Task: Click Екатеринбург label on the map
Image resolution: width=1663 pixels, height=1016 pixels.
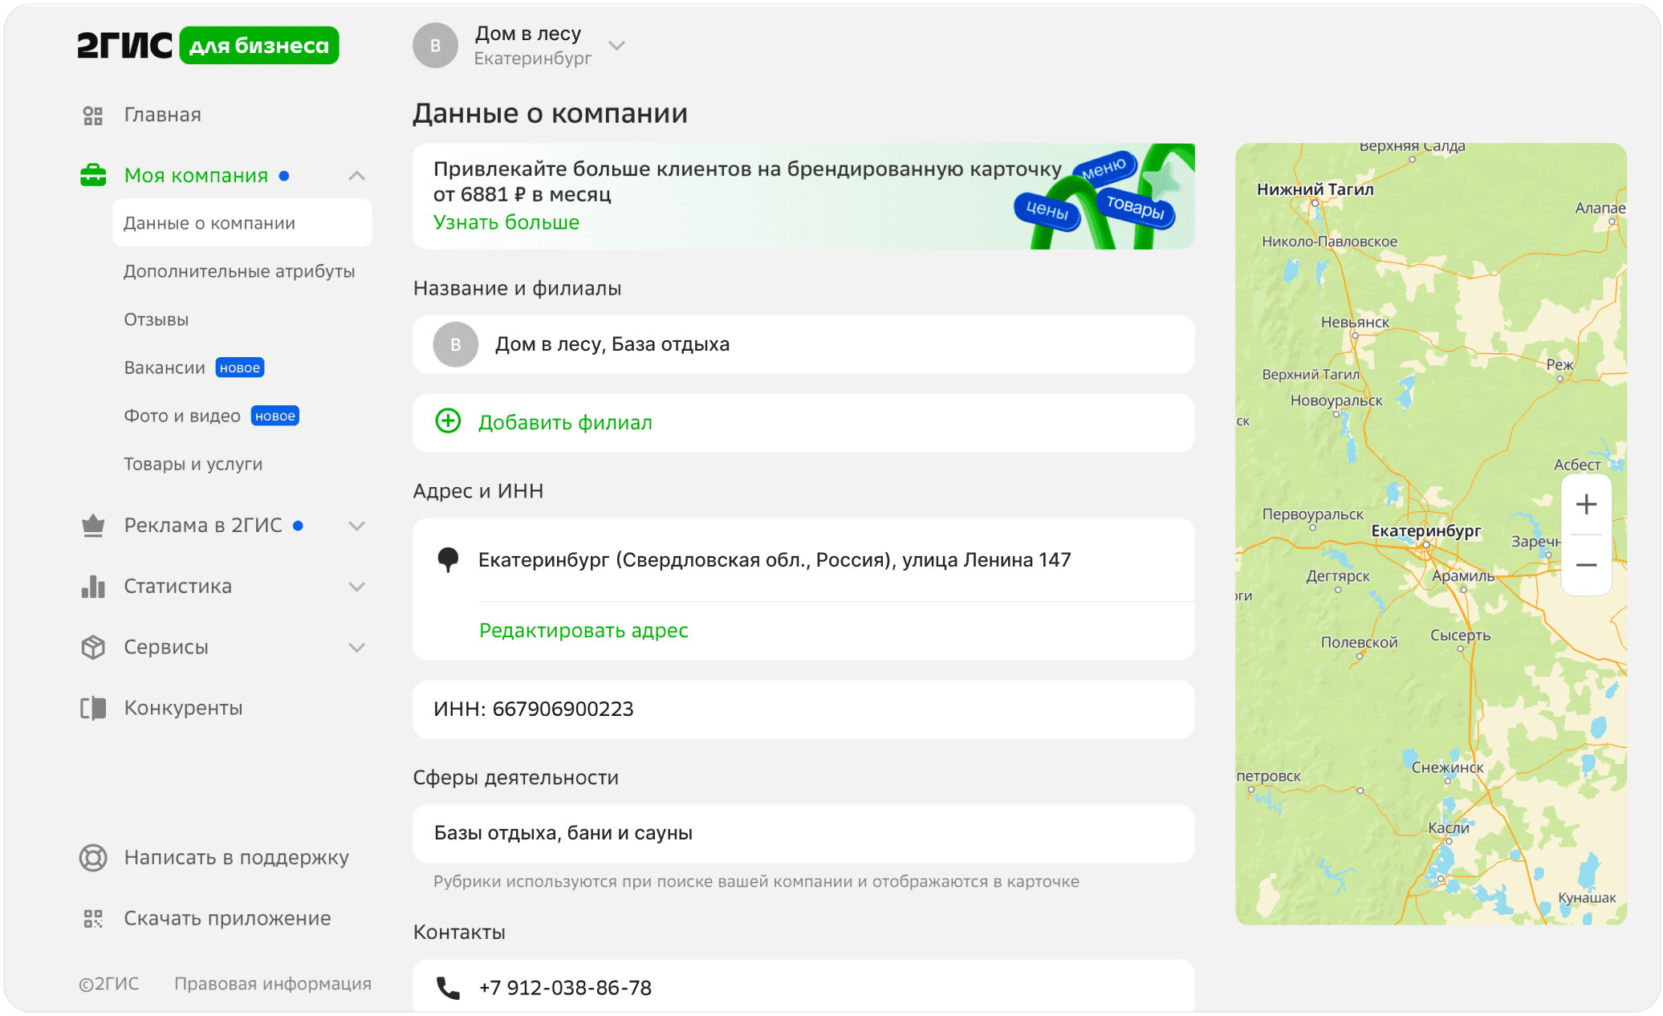Action: pos(1425,531)
